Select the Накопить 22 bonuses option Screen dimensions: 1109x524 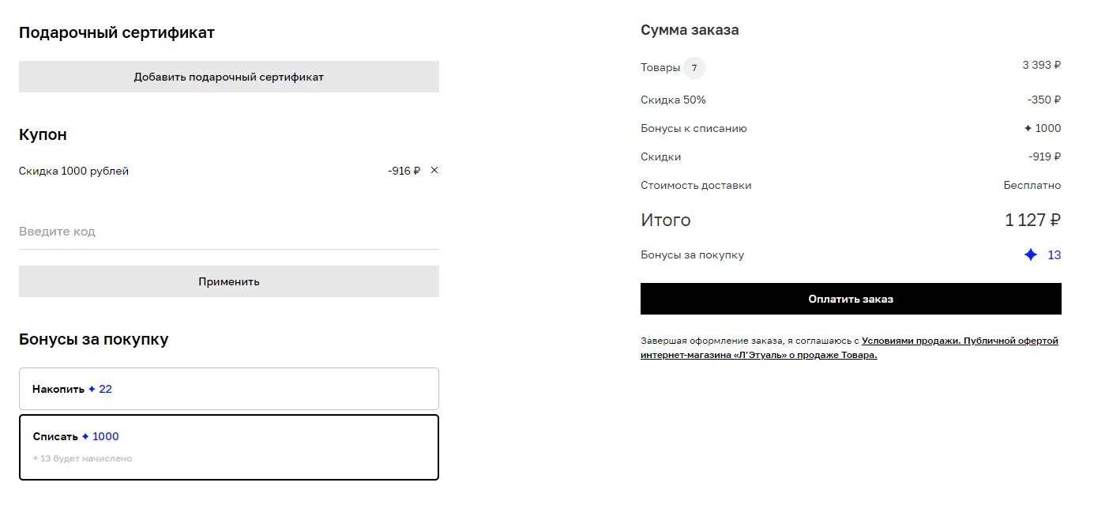[229, 389]
